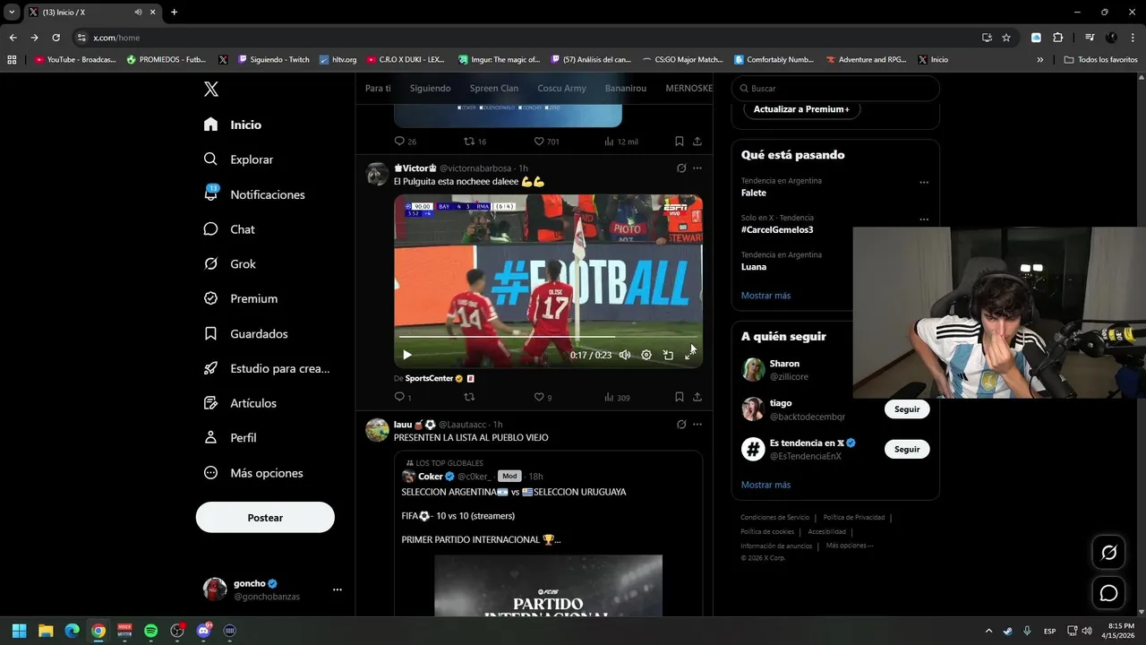The image size is (1146, 645).
Task: Click the Buscar search field
Action: (x=835, y=89)
